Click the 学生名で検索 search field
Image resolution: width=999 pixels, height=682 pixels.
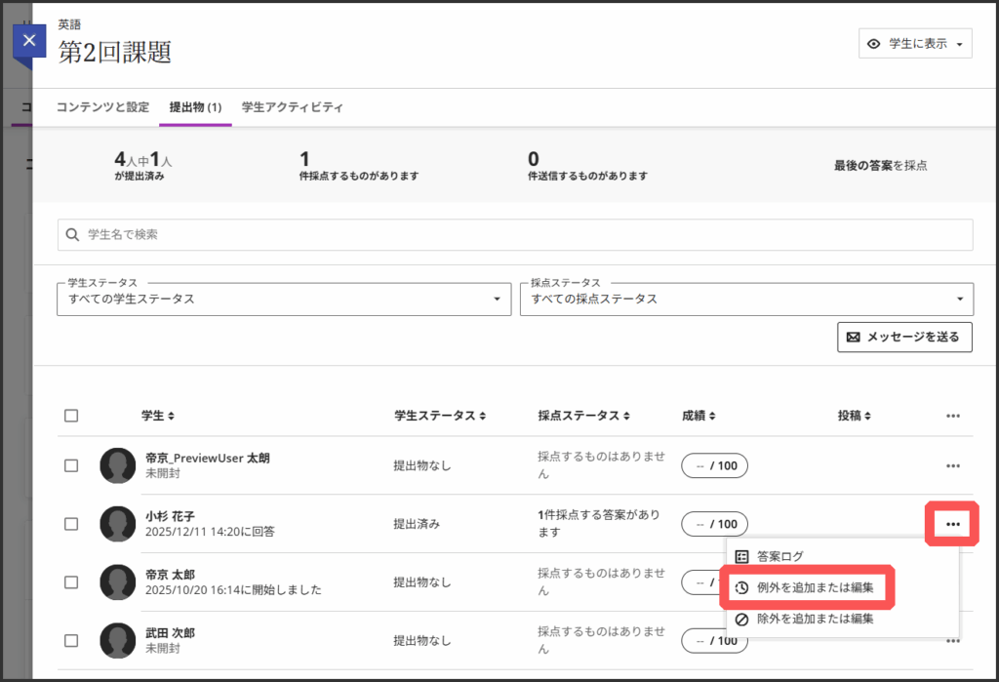[515, 234]
